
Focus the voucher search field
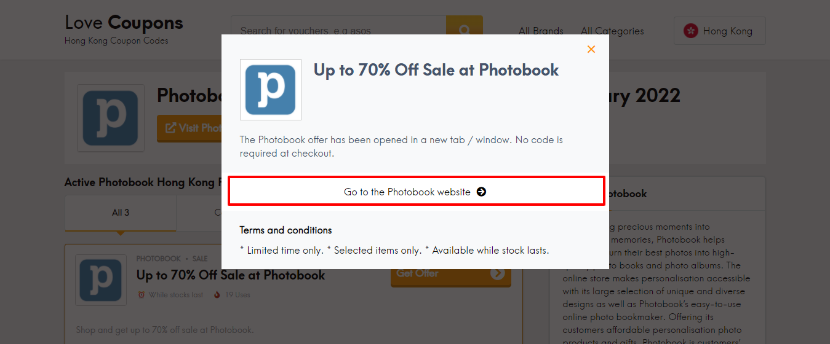point(338,30)
